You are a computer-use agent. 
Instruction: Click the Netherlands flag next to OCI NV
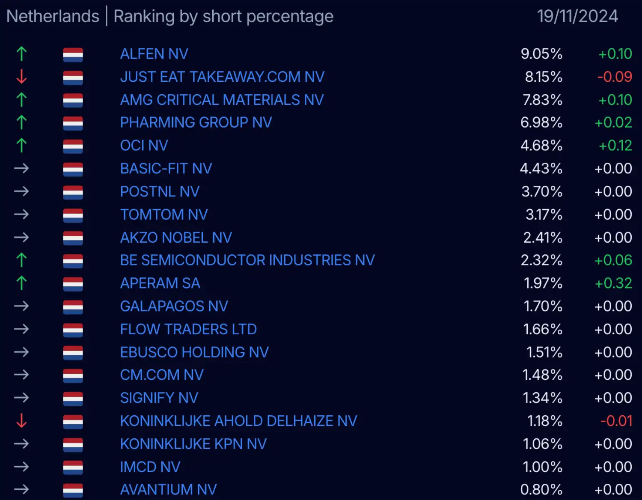pyautogui.click(x=73, y=146)
